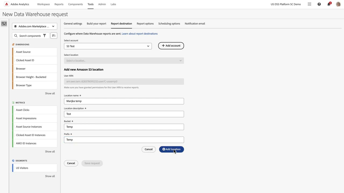The height and width of the screenshot is (193, 344).
Task: Select the Browser Height - Bucketed dimension
Action: point(35,77)
